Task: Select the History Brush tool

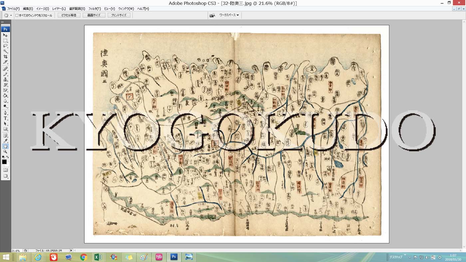Action: [5, 85]
